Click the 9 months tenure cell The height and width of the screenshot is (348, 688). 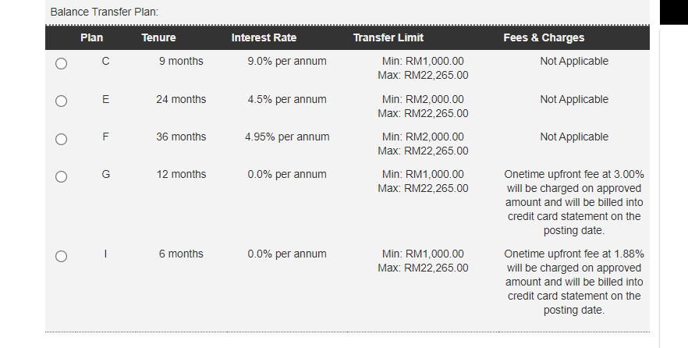coord(181,61)
